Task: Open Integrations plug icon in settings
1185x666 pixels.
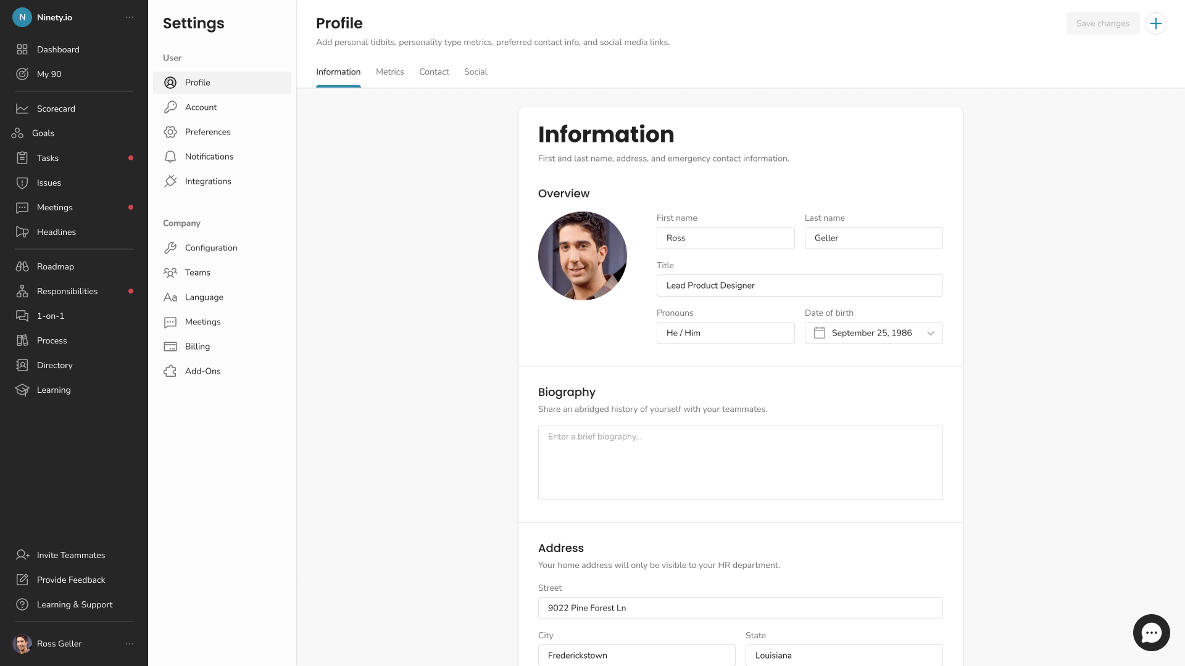Action: pyautogui.click(x=170, y=181)
